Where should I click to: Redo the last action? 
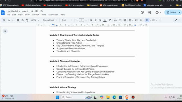[x=13, y=20]
